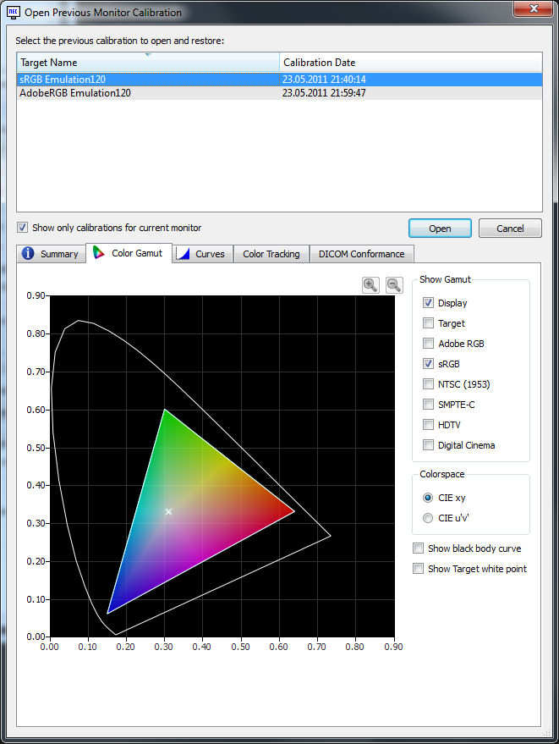Viewport: 559px width, 744px height.
Task: Enable the NTSC (1953) gamut checkbox
Action: tap(429, 384)
